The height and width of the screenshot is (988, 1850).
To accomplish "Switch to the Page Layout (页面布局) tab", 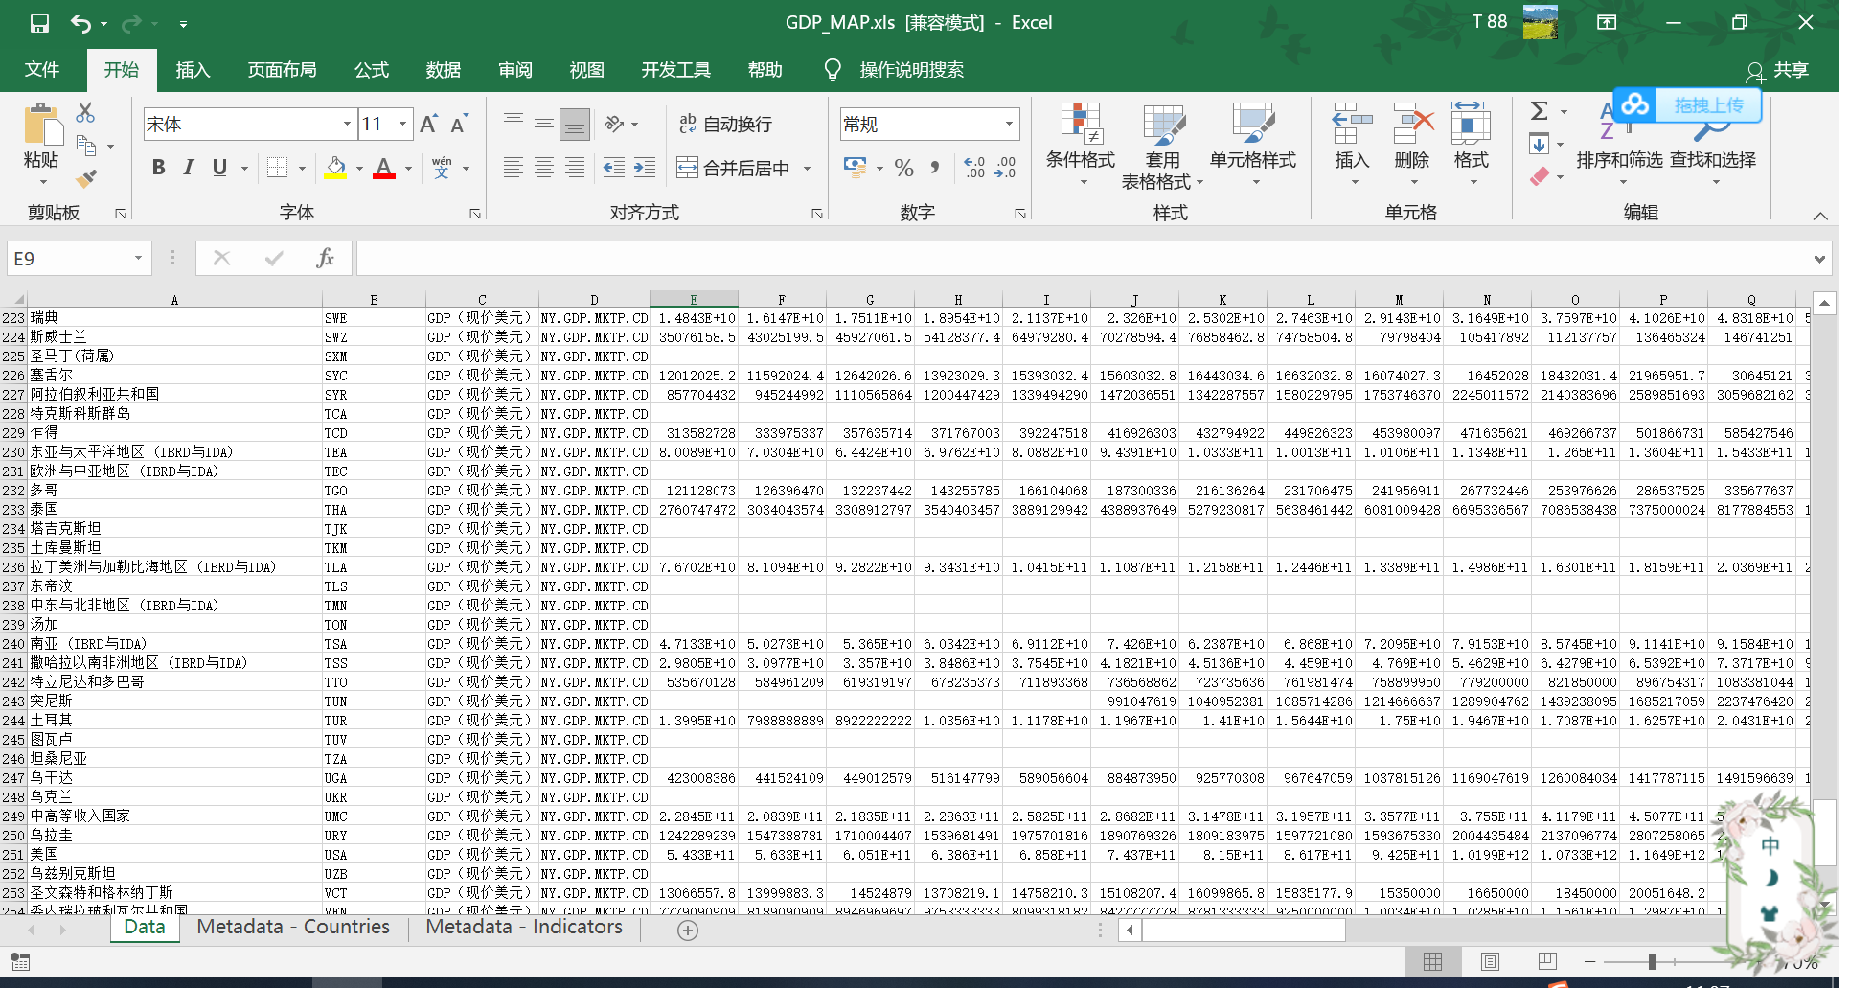I will point(282,69).
